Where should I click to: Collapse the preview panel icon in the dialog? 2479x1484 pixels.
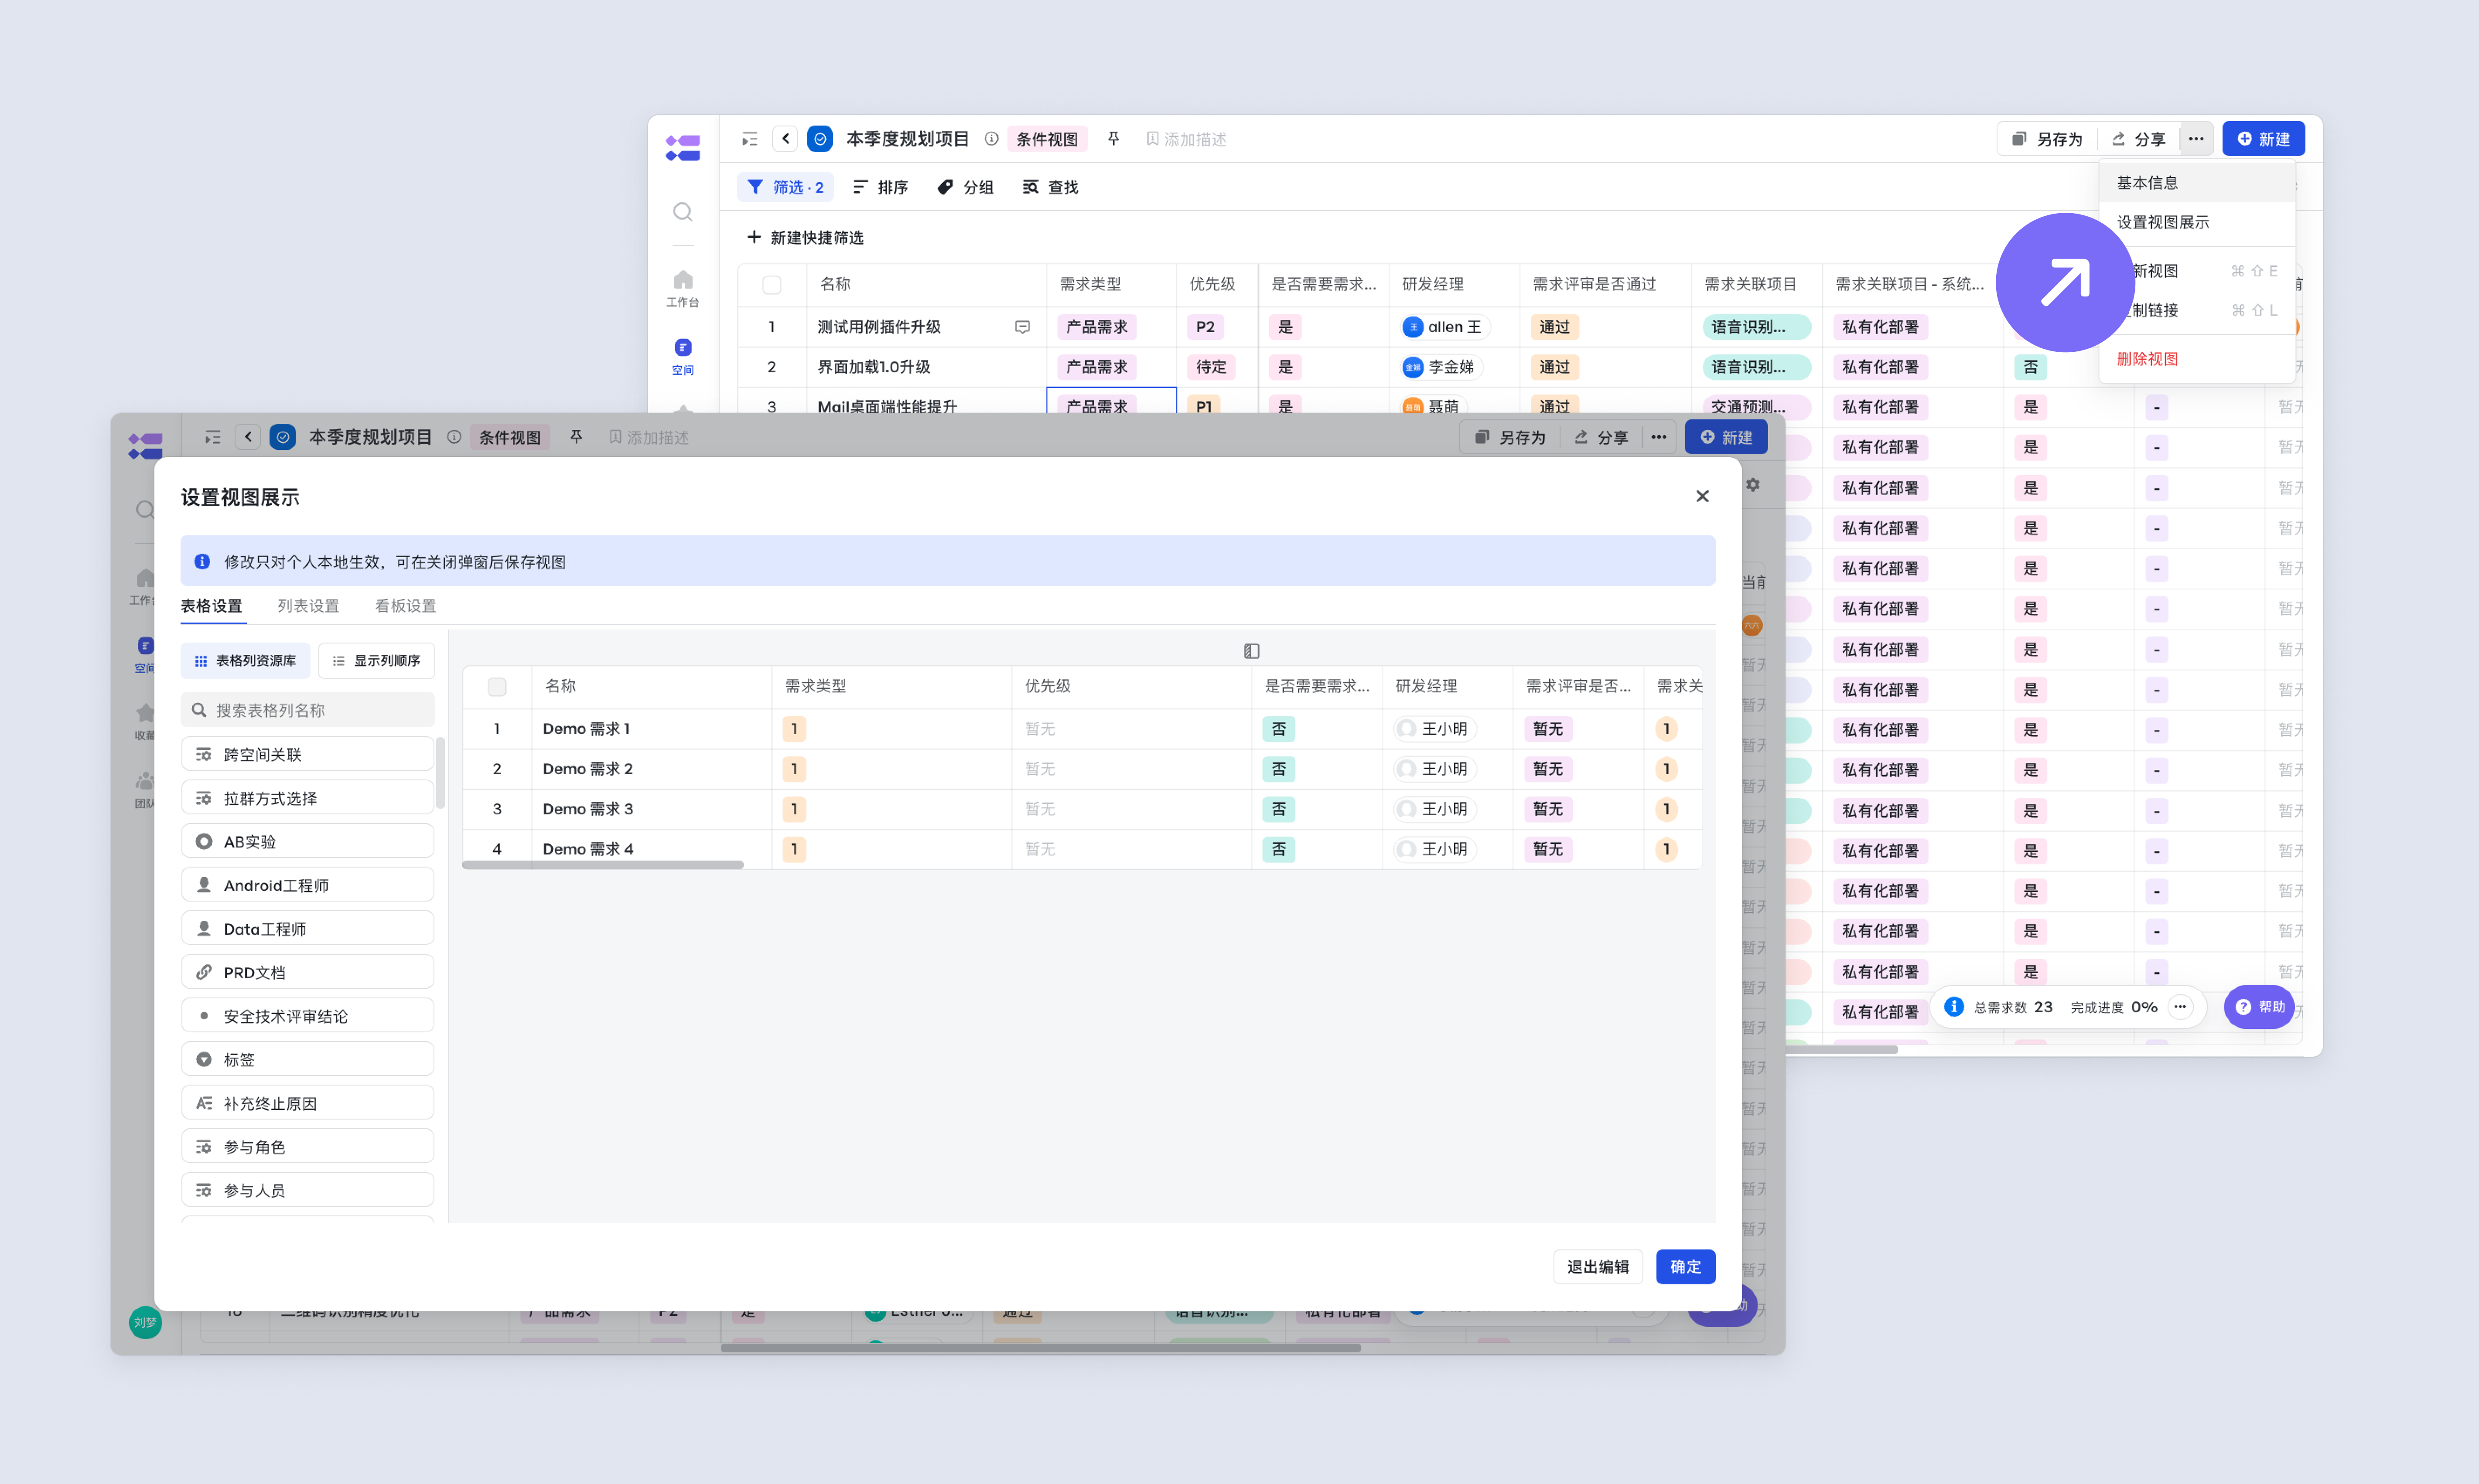pyautogui.click(x=1252, y=651)
